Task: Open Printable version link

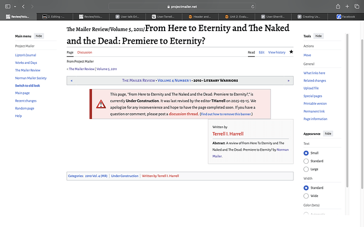Action: pos(315,104)
